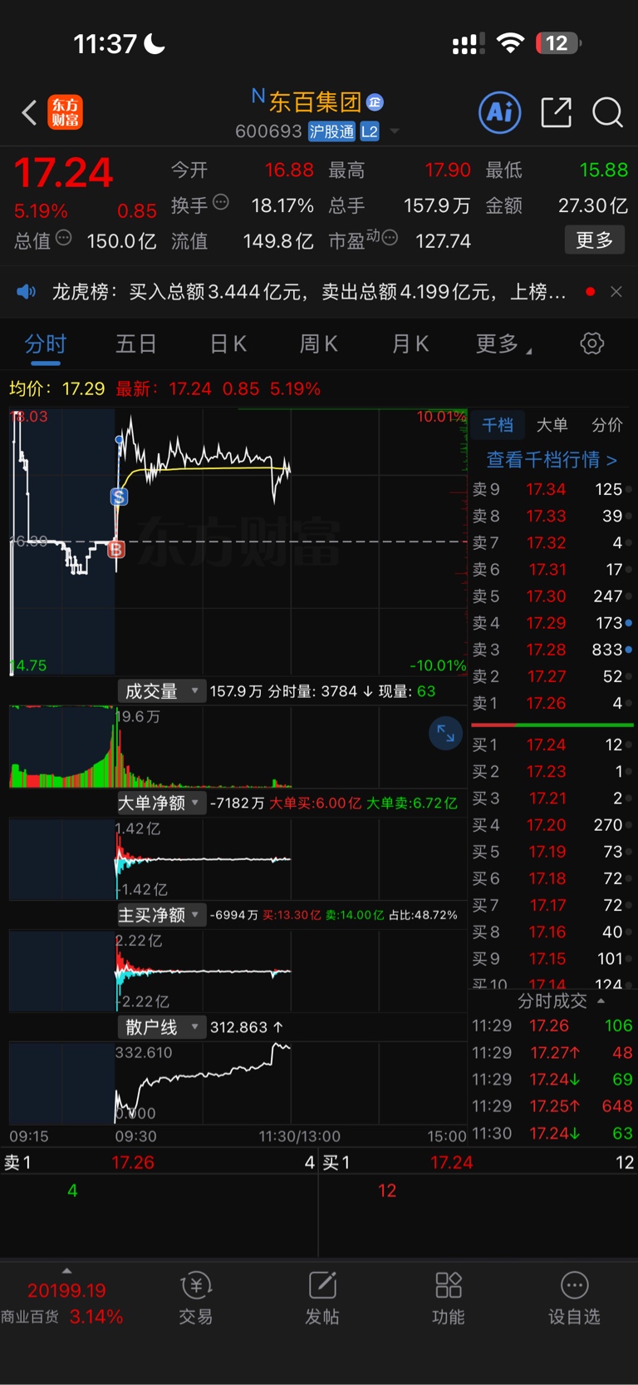This screenshot has width=638, height=1385.
Task: Tap the 买4 17.20 order row
Action: pos(552,825)
